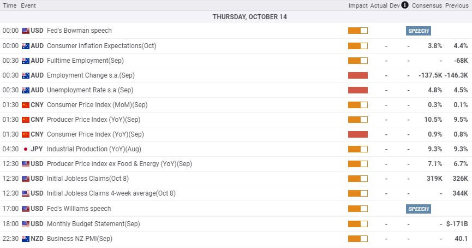Click Japan flag next to Industrial Production

click(26, 150)
